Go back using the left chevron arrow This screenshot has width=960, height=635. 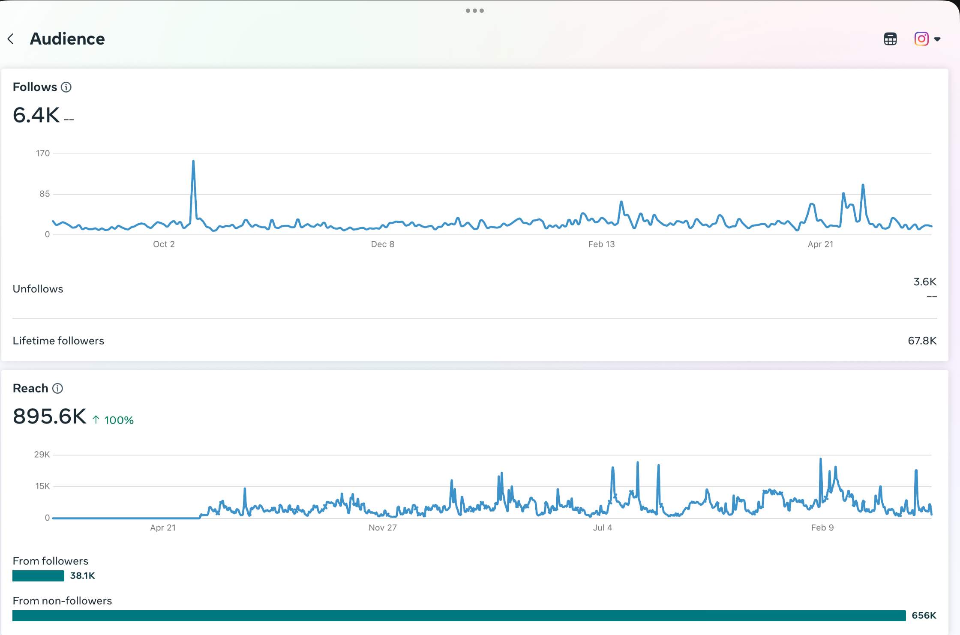coord(11,39)
